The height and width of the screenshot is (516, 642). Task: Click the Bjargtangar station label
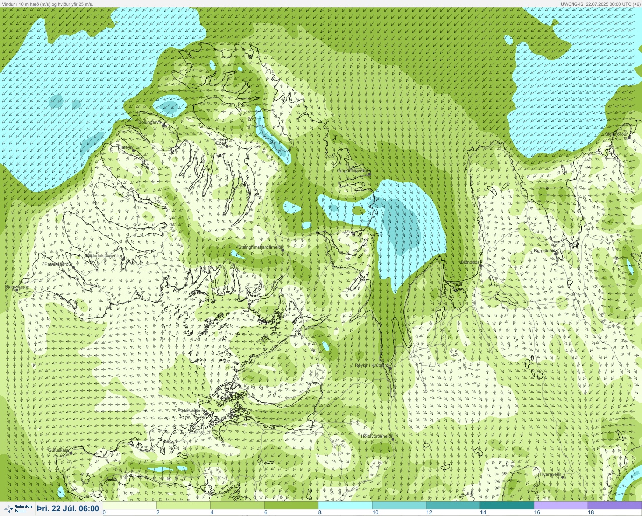[16, 287]
